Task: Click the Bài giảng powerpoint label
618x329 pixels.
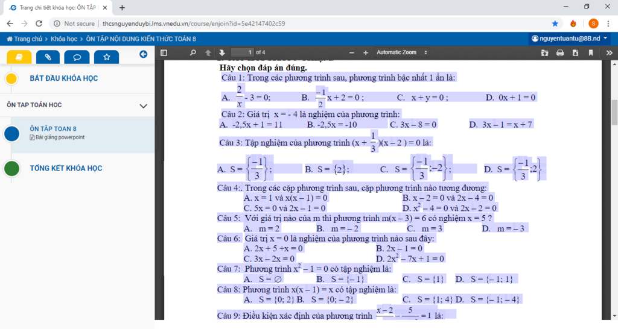Action: pos(57,137)
